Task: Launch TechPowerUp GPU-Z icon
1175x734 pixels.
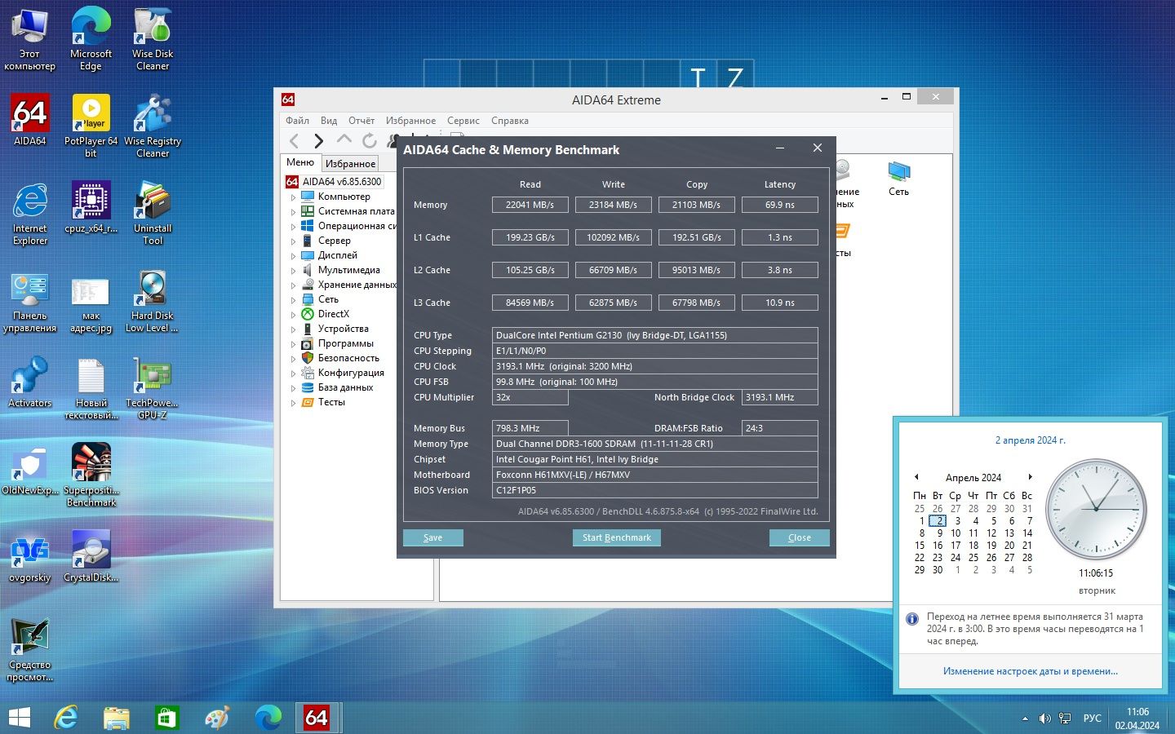Action: [153, 387]
